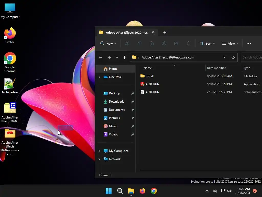
Task: Click the Rename icon in toolbar
Action: coord(164,44)
